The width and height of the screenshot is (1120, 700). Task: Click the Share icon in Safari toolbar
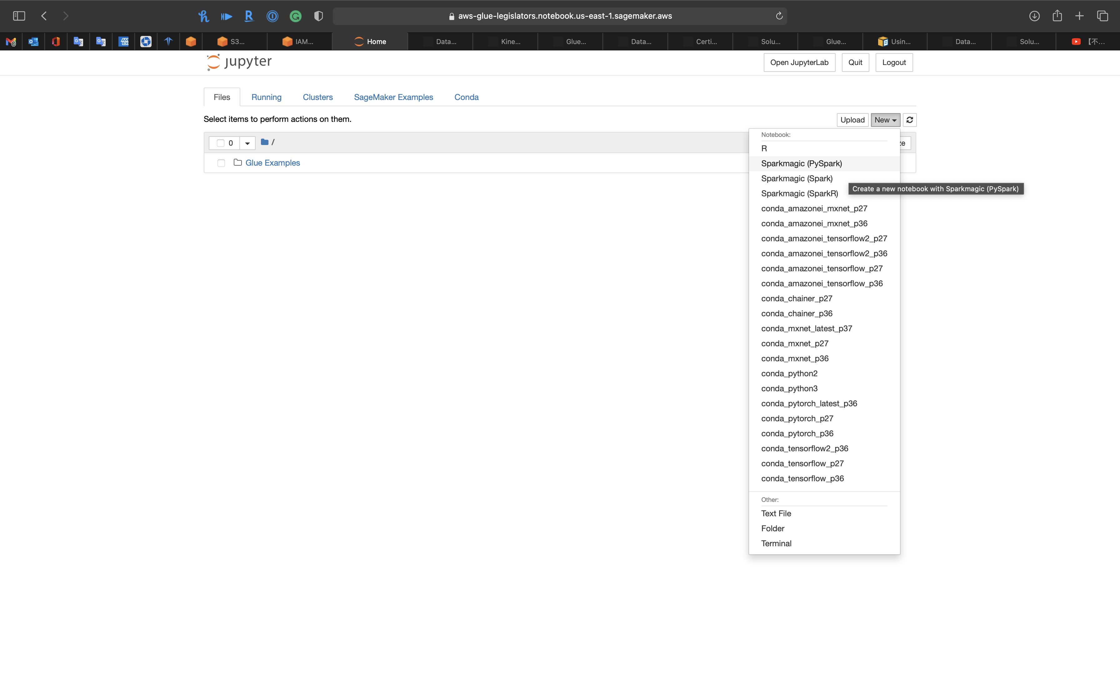click(x=1057, y=16)
